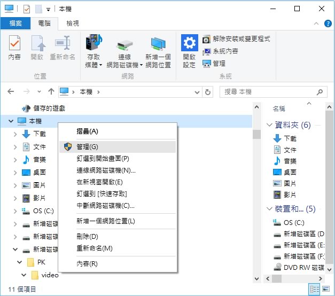Choose 在新視窗開啟(E) menu item
335x296 pixels.
click(118, 182)
